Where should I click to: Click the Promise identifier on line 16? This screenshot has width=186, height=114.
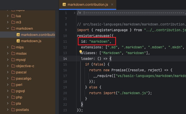(119, 70)
